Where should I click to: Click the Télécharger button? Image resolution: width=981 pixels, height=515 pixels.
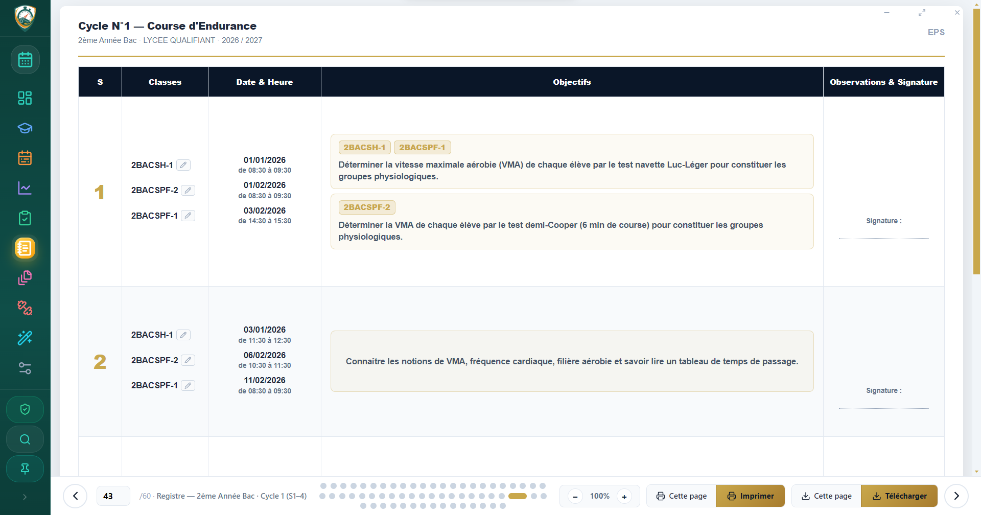coord(899,496)
